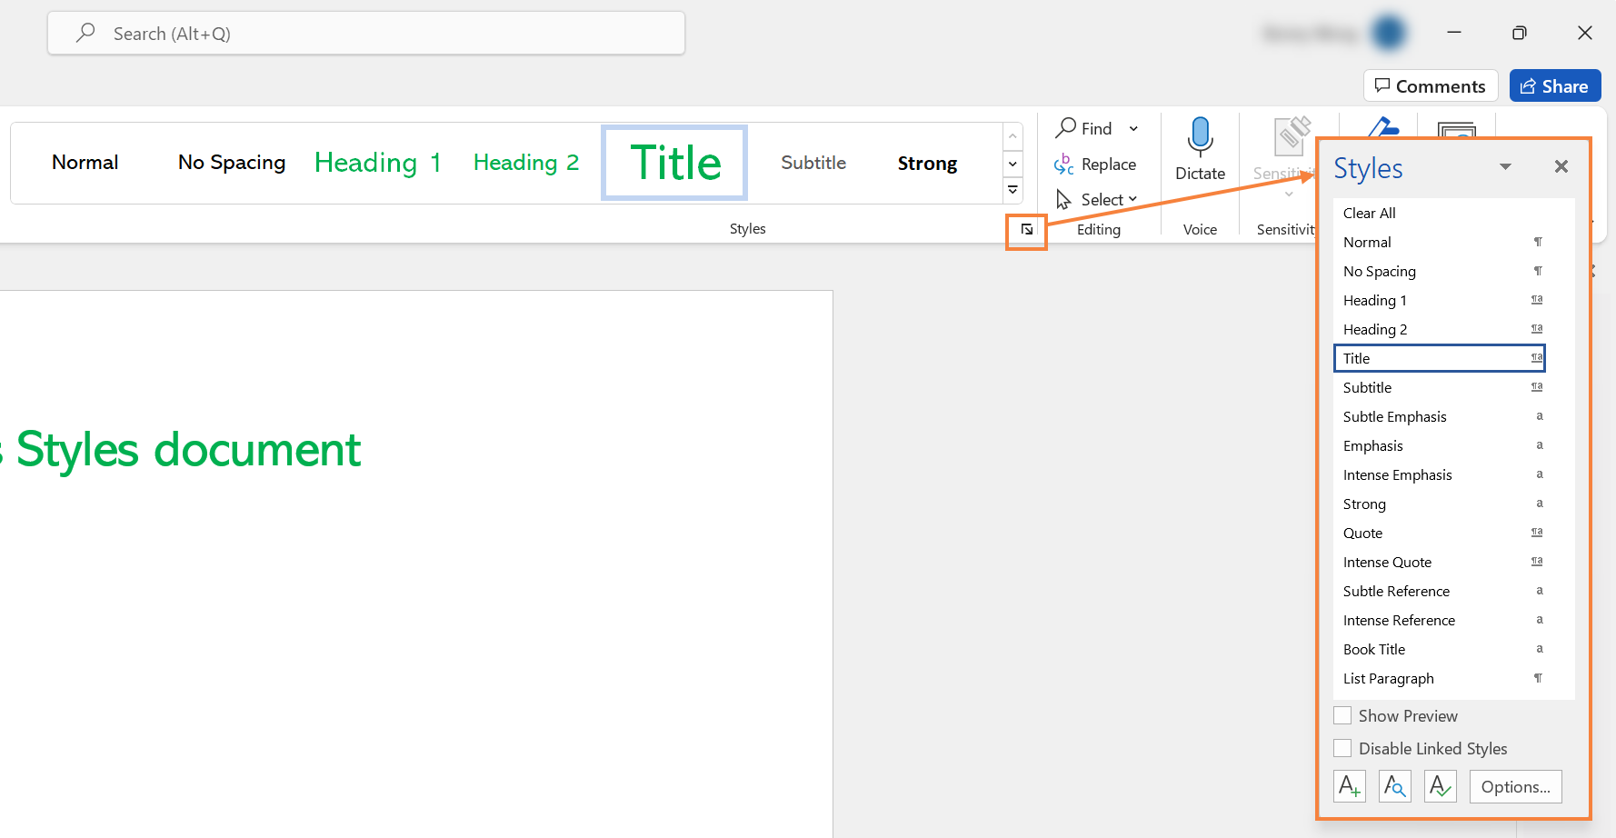Close the Styles pane
Viewport: 1616px width, 838px height.
pos(1561,166)
